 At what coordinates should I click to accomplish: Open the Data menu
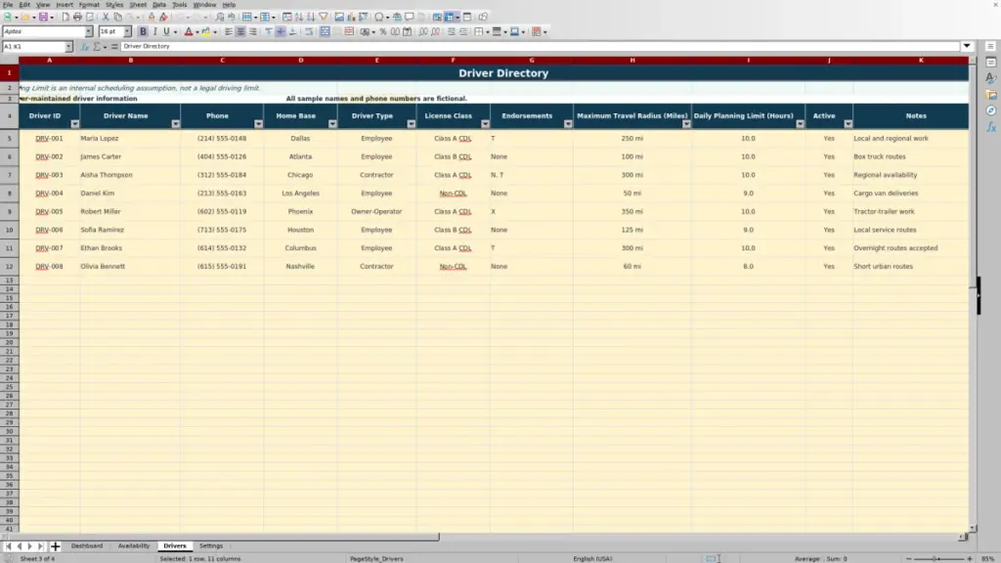coord(159,5)
